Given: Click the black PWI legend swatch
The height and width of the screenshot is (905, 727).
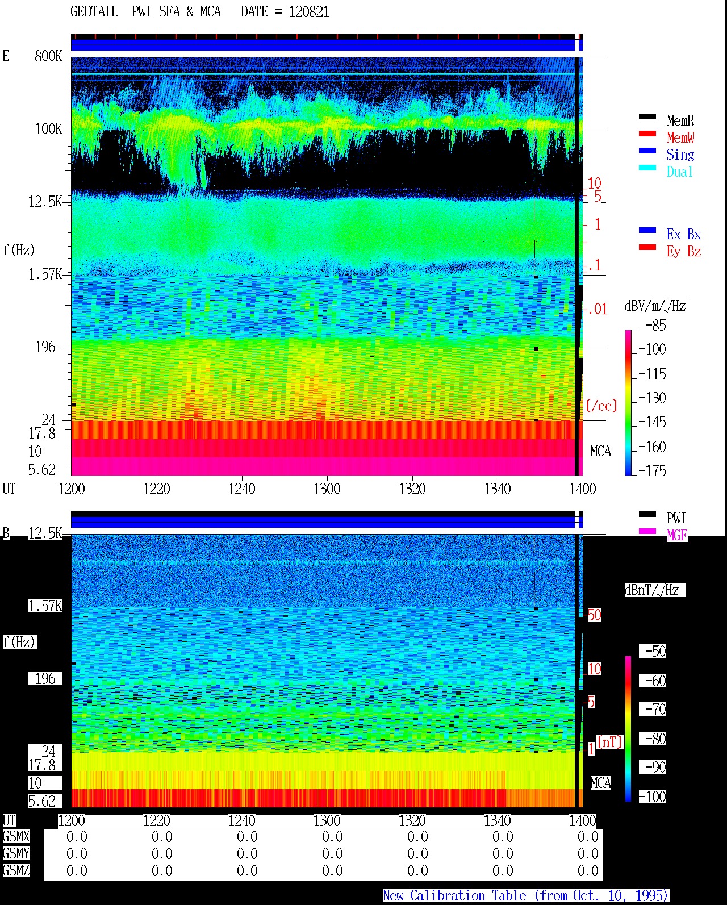Looking at the screenshot, I should tap(647, 514).
